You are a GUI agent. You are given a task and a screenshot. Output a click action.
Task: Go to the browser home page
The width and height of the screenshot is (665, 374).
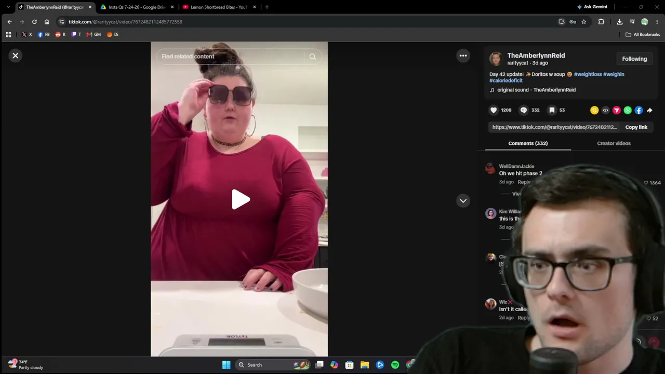tap(47, 22)
